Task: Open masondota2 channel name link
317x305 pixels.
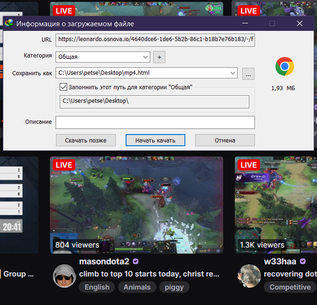Action: coord(104,262)
